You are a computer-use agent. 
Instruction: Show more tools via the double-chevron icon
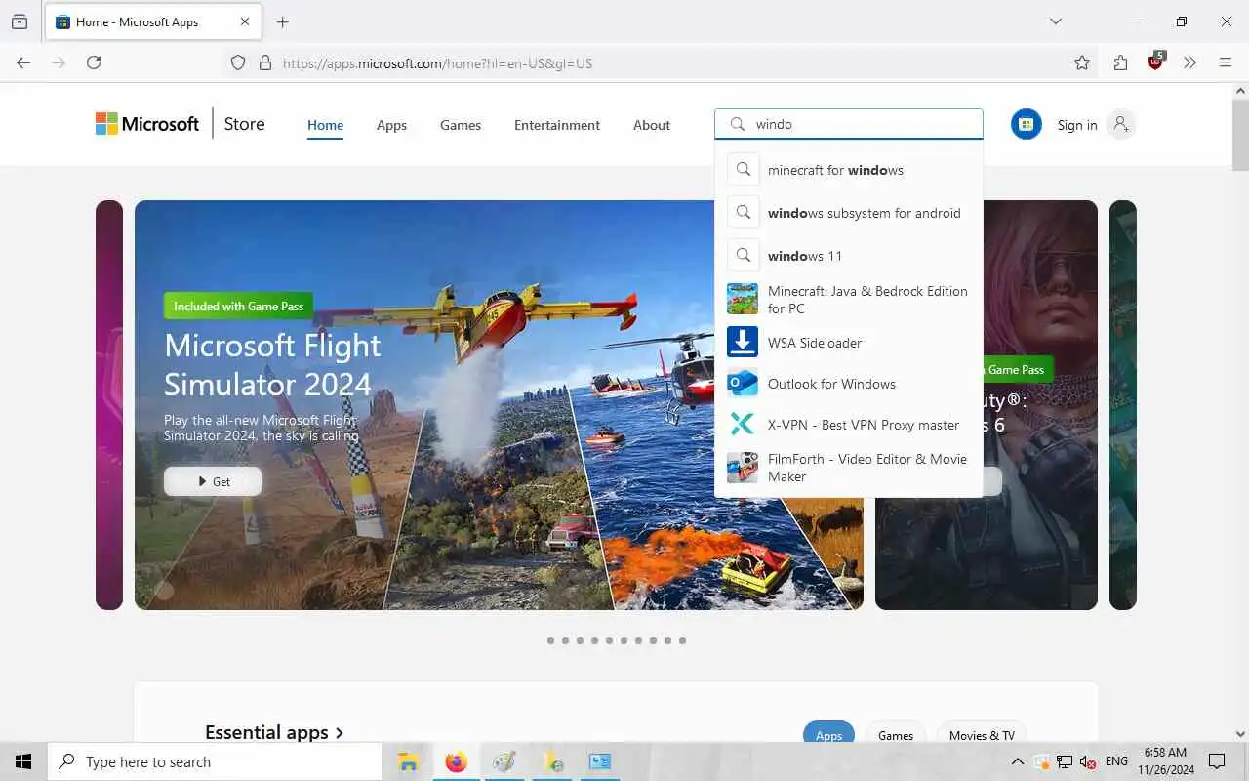[1189, 62]
